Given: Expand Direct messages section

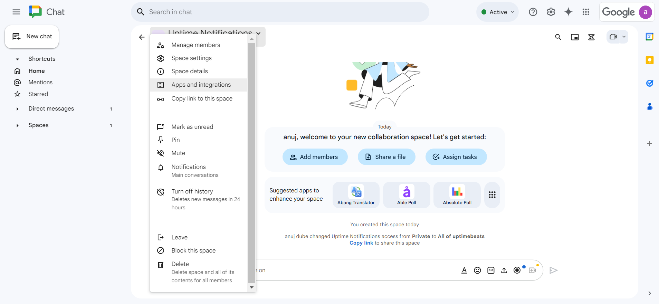Looking at the screenshot, I should pyautogui.click(x=17, y=109).
